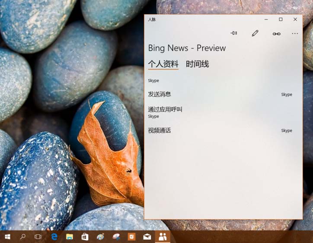313x243 pixels.
Task: Switch to the 时间线 tab
Action: (x=197, y=64)
